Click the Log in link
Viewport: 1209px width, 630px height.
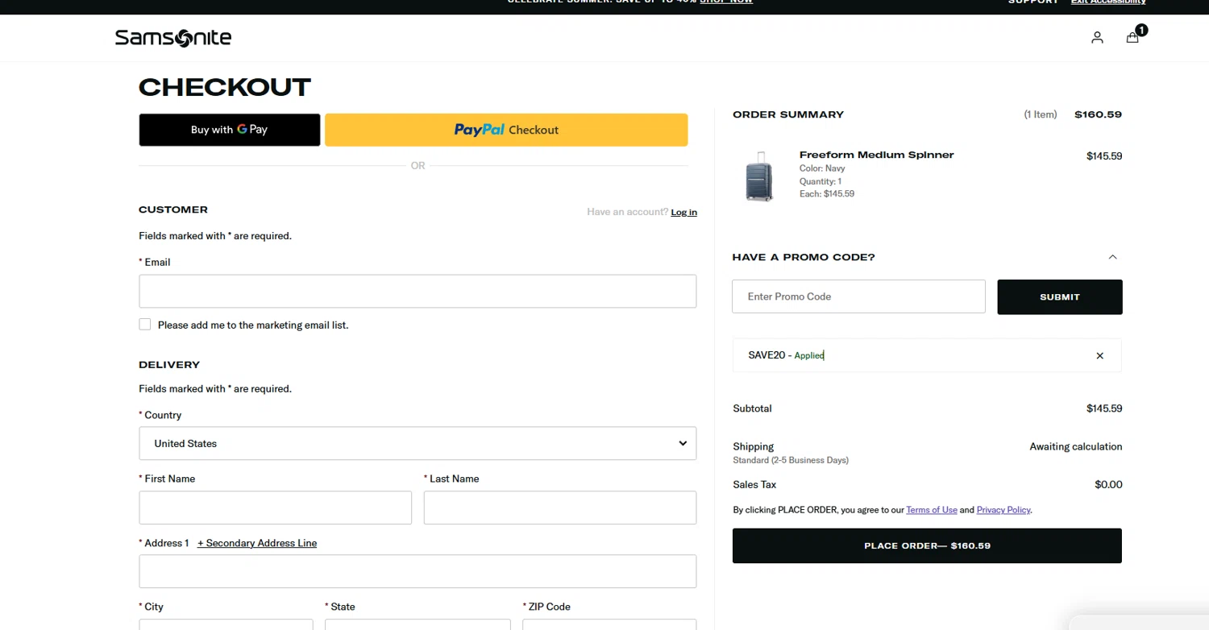point(684,213)
